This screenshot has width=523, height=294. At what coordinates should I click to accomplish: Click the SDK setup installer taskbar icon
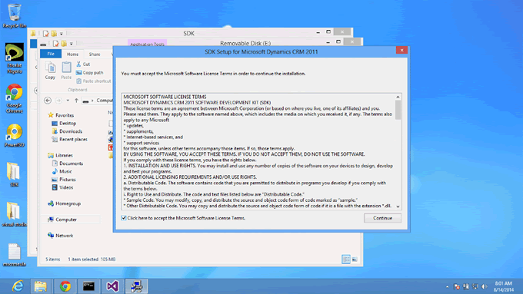(x=136, y=286)
